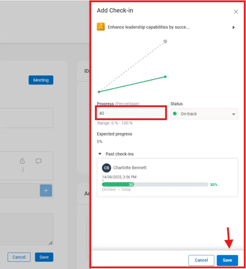246x269 pixels.
Task: Expand objective details with right arrow
Action: (234, 27)
